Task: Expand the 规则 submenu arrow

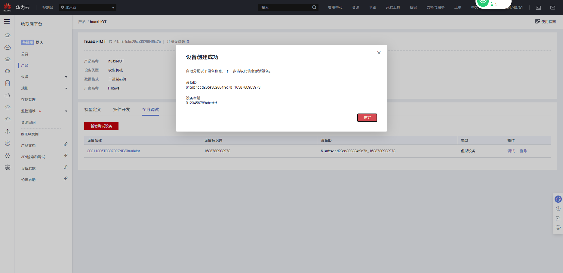Action: click(66, 88)
